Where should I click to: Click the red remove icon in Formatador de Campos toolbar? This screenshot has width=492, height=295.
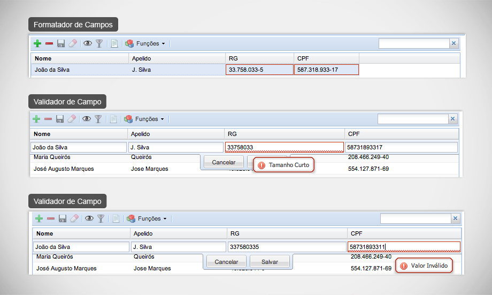point(49,43)
